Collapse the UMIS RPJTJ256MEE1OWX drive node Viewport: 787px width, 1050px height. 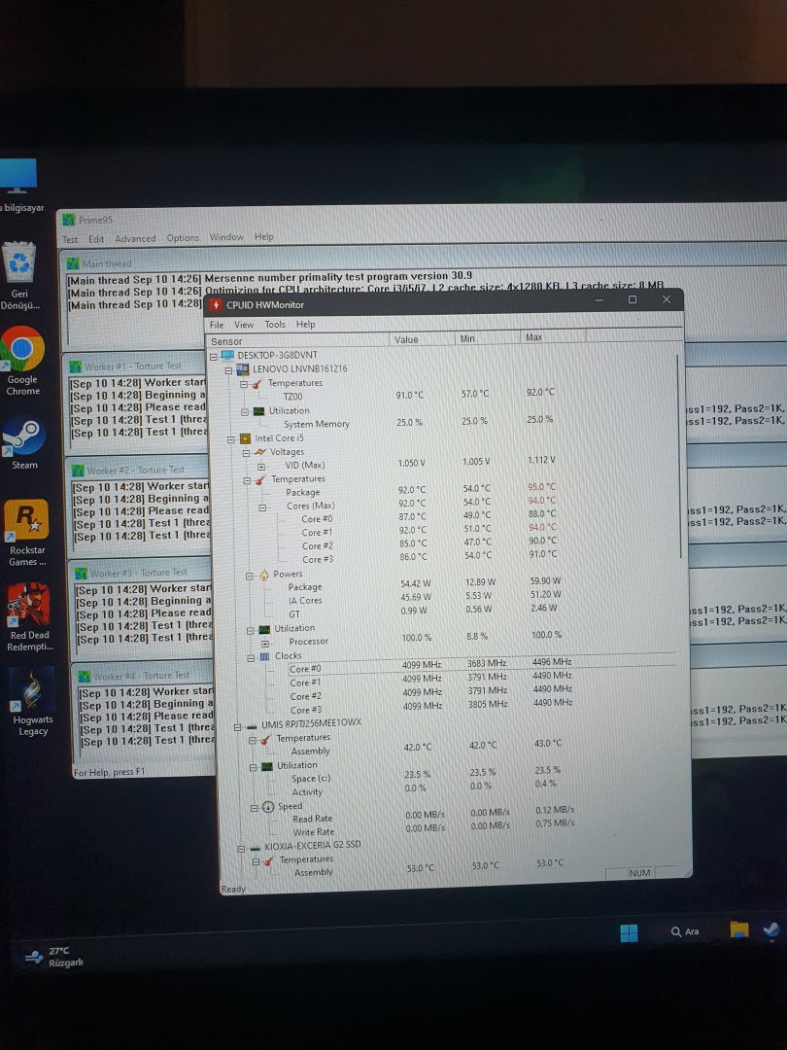pyautogui.click(x=238, y=726)
